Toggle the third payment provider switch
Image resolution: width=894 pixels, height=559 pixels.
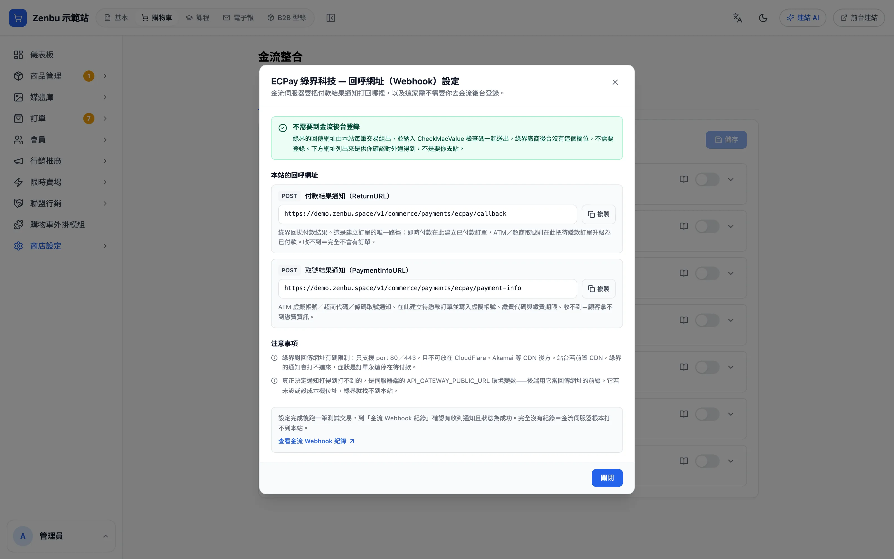tap(707, 273)
